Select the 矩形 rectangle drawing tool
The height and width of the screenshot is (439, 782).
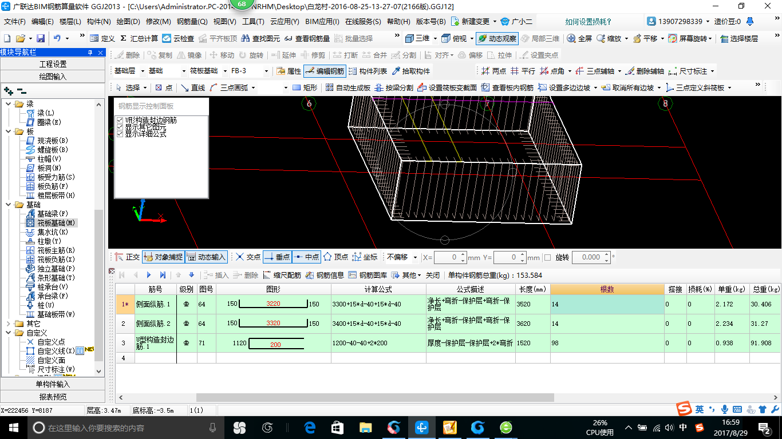tap(305, 87)
